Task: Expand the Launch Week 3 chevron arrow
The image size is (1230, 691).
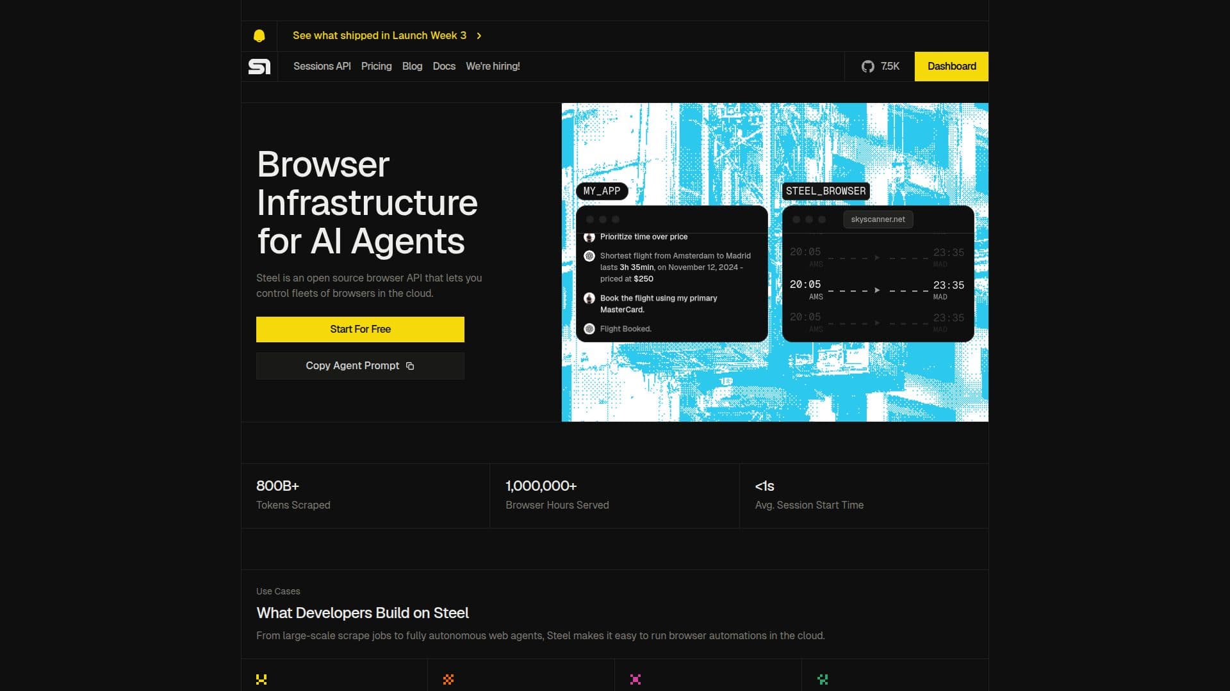Action: point(479,36)
